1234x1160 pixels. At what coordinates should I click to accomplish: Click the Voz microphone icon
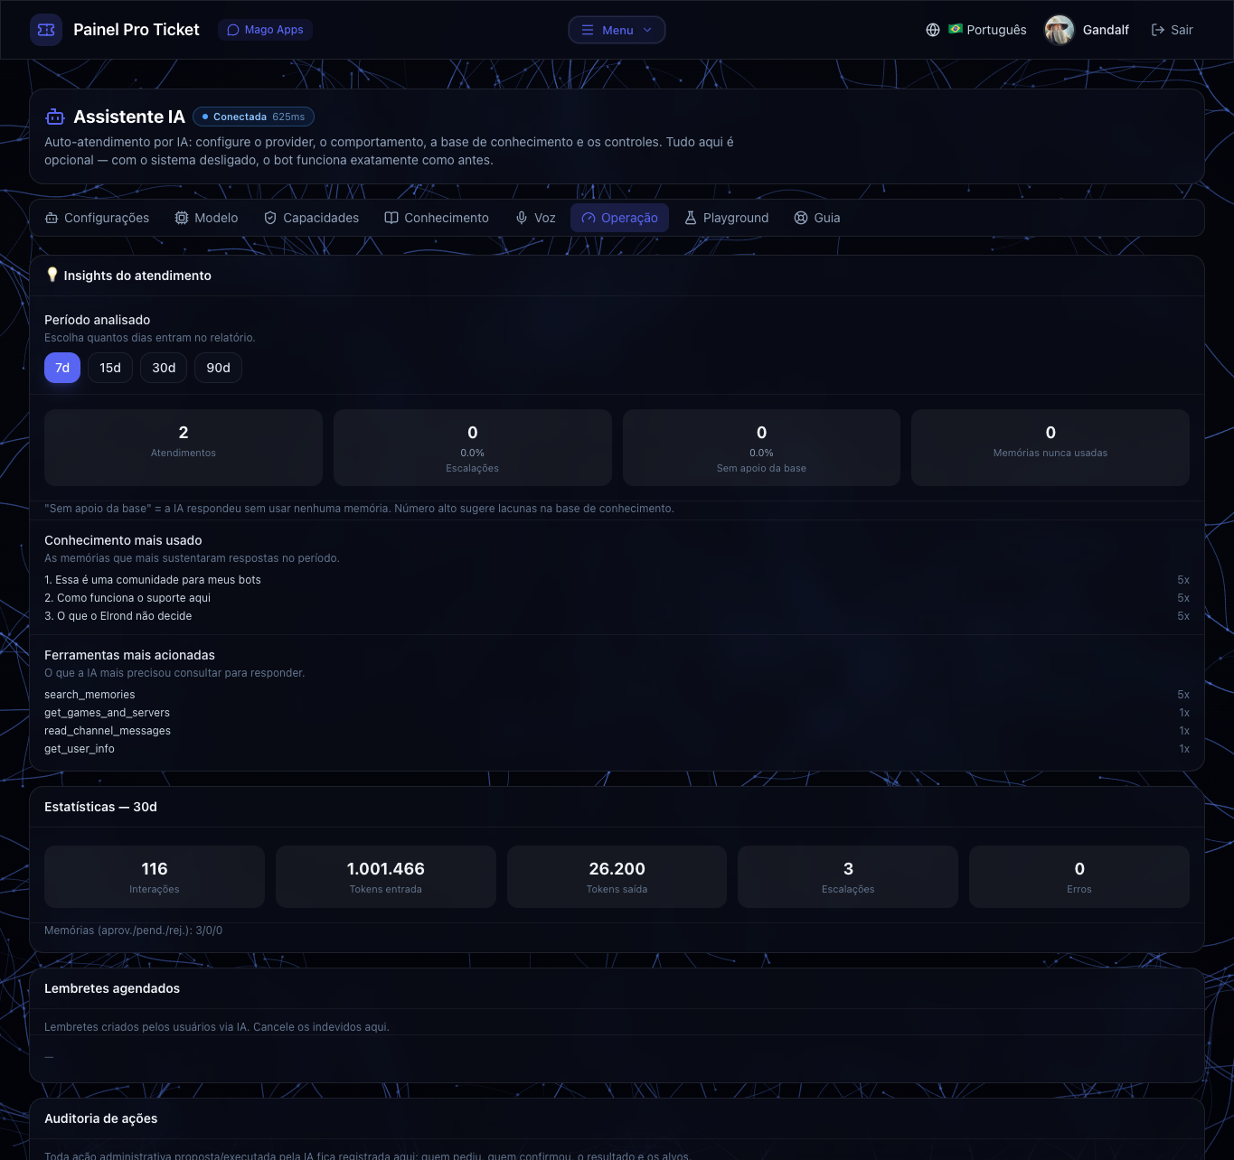tap(522, 218)
